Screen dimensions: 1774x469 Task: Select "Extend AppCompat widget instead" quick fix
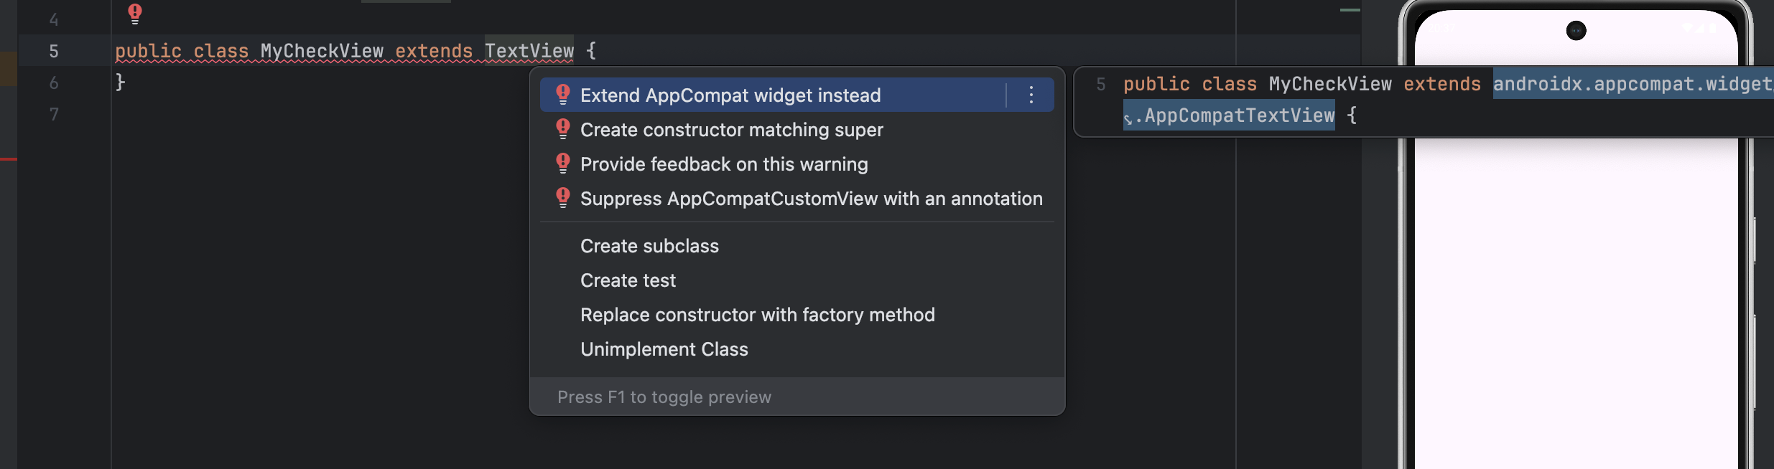(730, 95)
